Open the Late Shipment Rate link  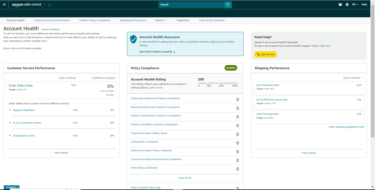click(268, 85)
